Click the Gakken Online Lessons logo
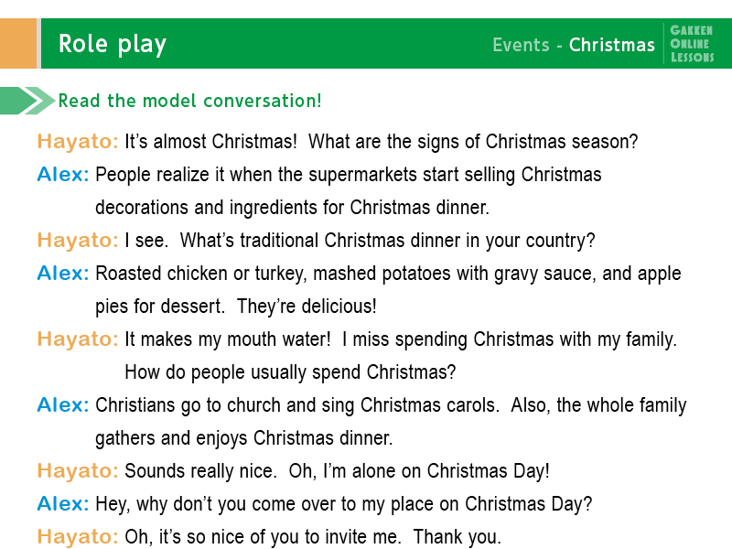Viewport: 732px width, 549px height. pyautogui.click(x=692, y=44)
